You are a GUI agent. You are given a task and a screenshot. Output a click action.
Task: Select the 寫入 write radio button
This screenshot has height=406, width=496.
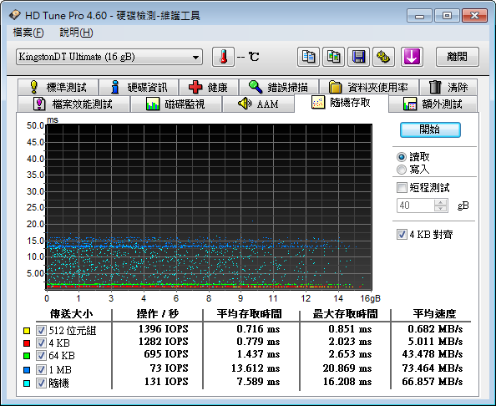coord(402,170)
